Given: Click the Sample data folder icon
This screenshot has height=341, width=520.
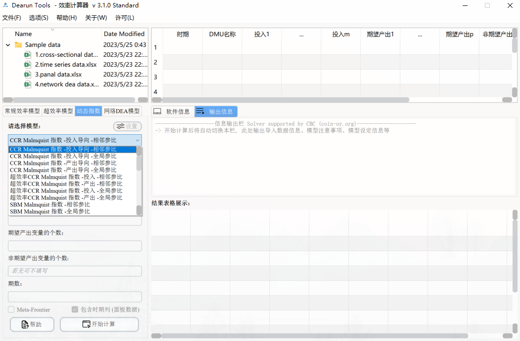Looking at the screenshot, I should click(x=19, y=44).
